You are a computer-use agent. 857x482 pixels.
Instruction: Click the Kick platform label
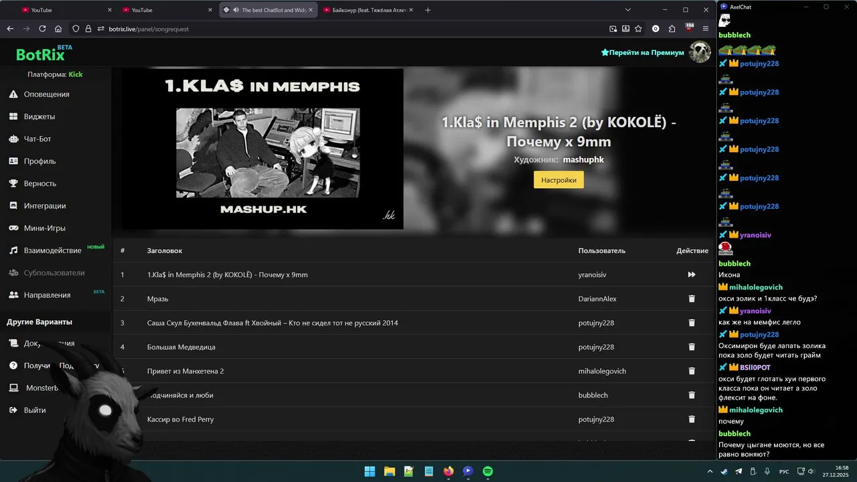pyautogui.click(x=76, y=74)
